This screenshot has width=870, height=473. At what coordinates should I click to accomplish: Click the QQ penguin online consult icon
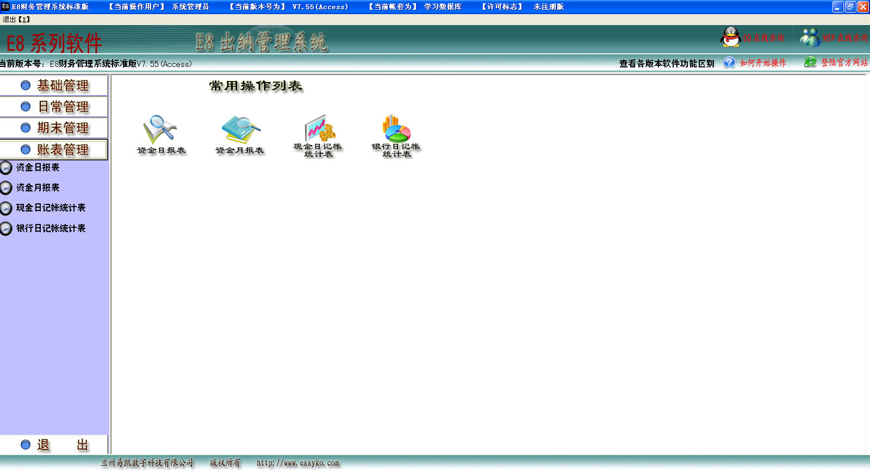point(731,37)
